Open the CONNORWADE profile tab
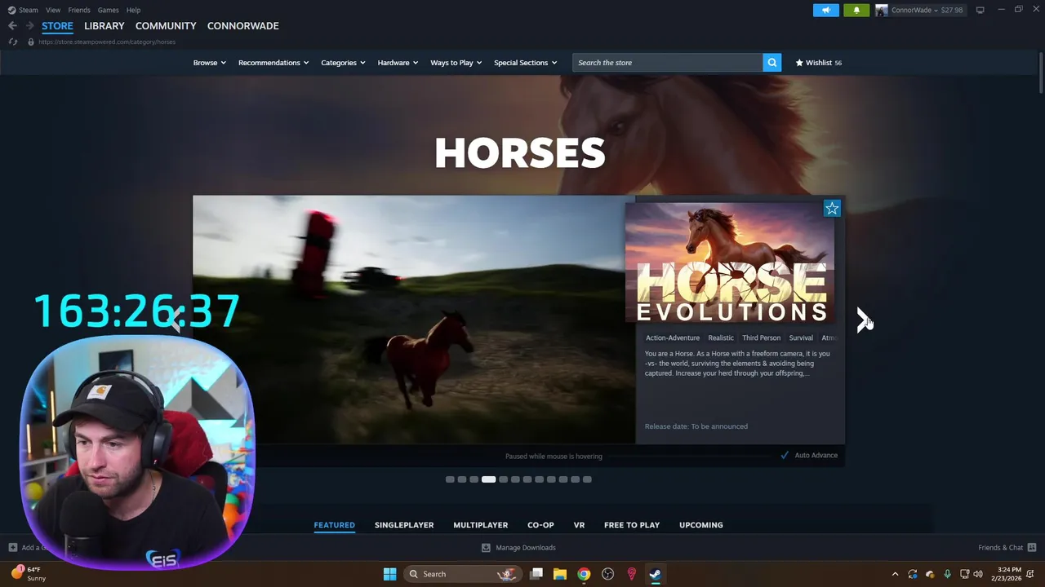The height and width of the screenshot is (587, 1045). (x=243, y=26)
